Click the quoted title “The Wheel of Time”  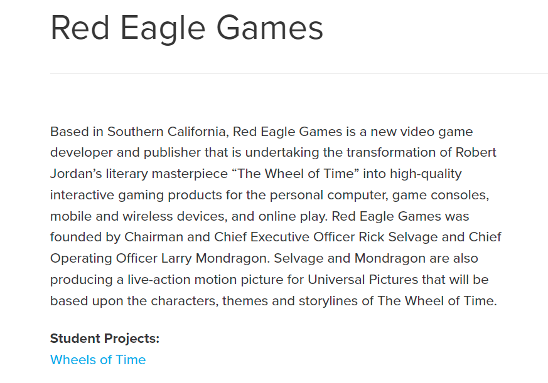pyautogui.click(x=296, y=174)
